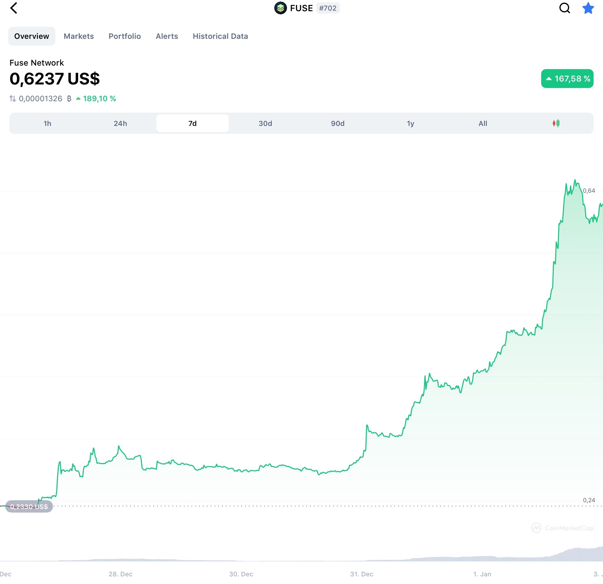The image size is (603, 584).
Task: Select the 90d time range
Action: (x=337, y=123)
